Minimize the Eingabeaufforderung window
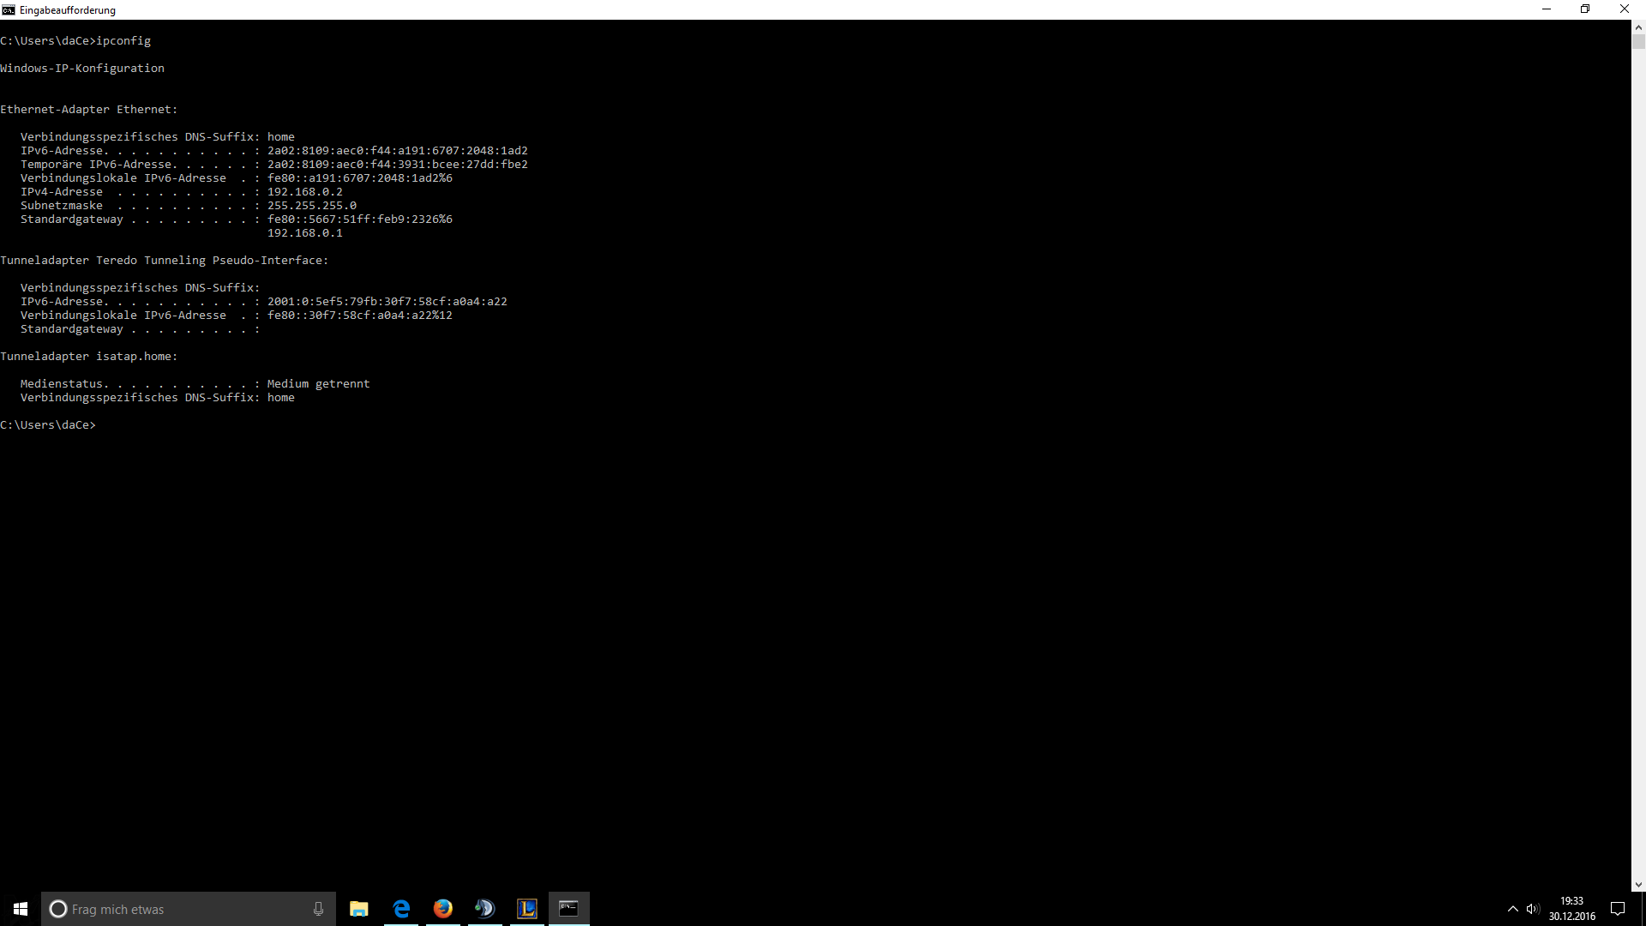Image resolution: width=1646 pixels, height=926 pixels. coord(1547,9)
